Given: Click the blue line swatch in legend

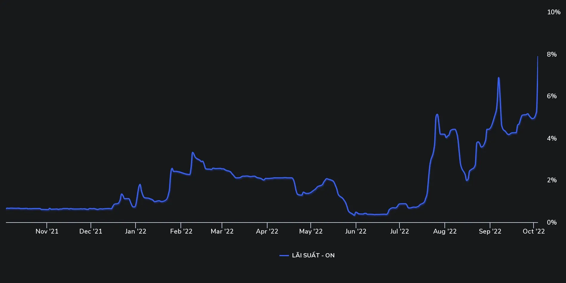Looking at the screenshot, I should click(284, 256).
